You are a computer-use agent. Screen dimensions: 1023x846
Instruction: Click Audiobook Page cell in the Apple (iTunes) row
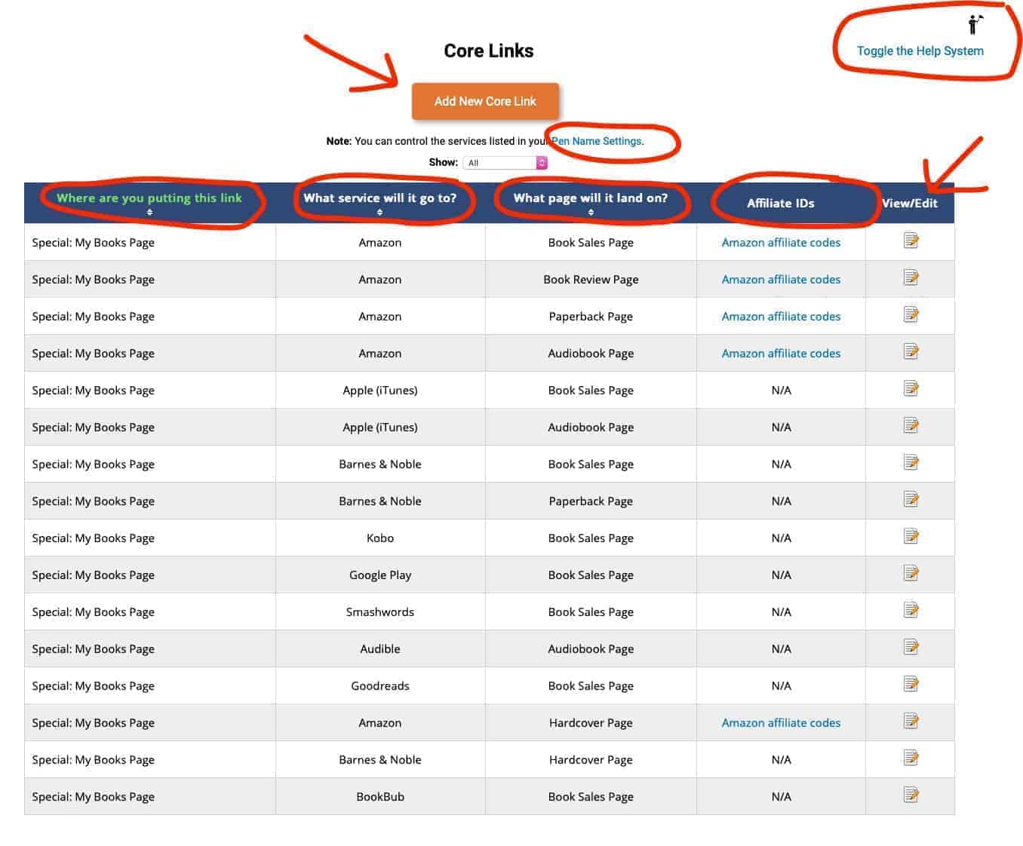coord(591,428)
